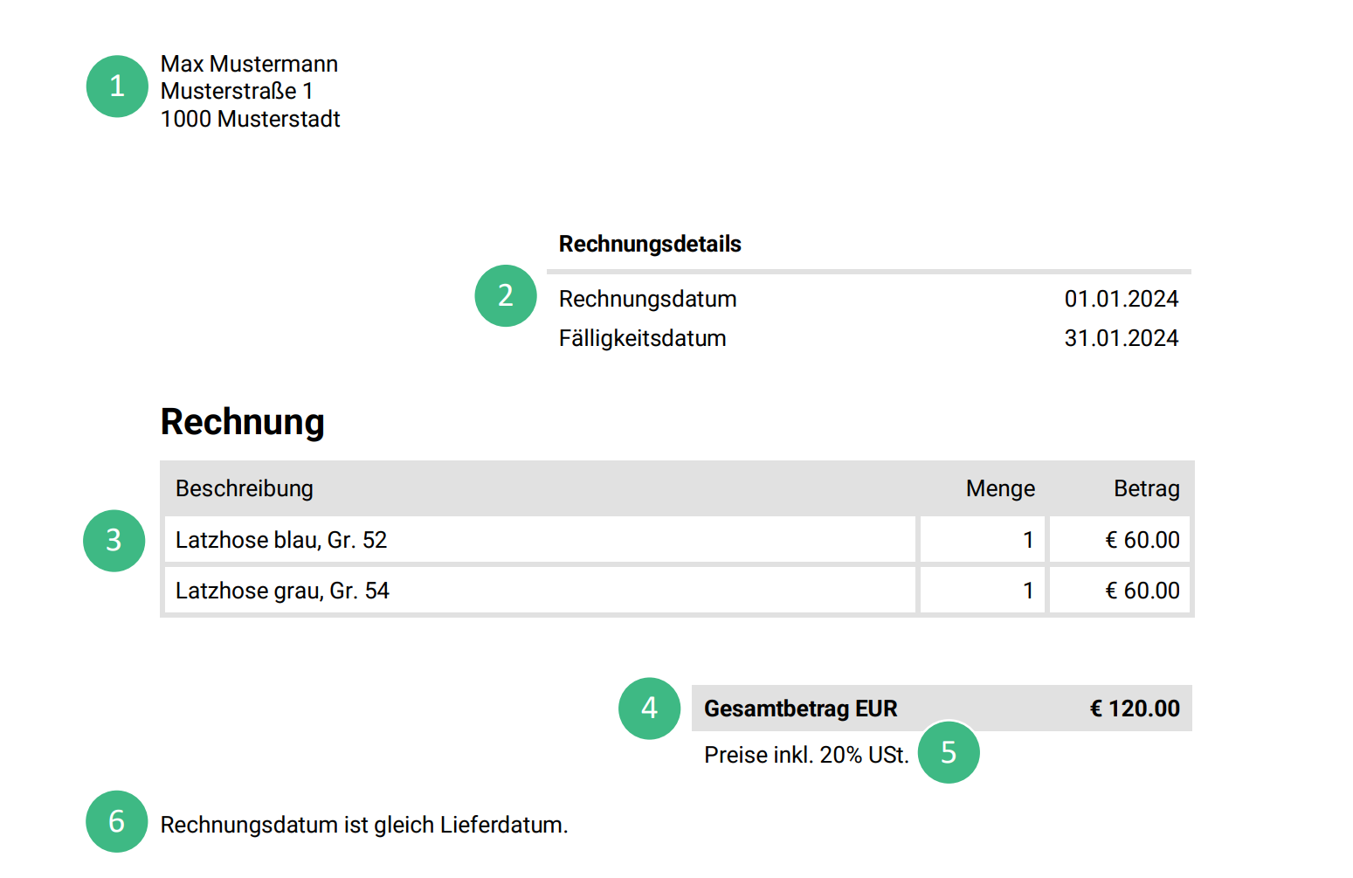Select the Latzhose blau, Gr. 52 row
This screenshot has height=878, width=1353.
(281, 540)
